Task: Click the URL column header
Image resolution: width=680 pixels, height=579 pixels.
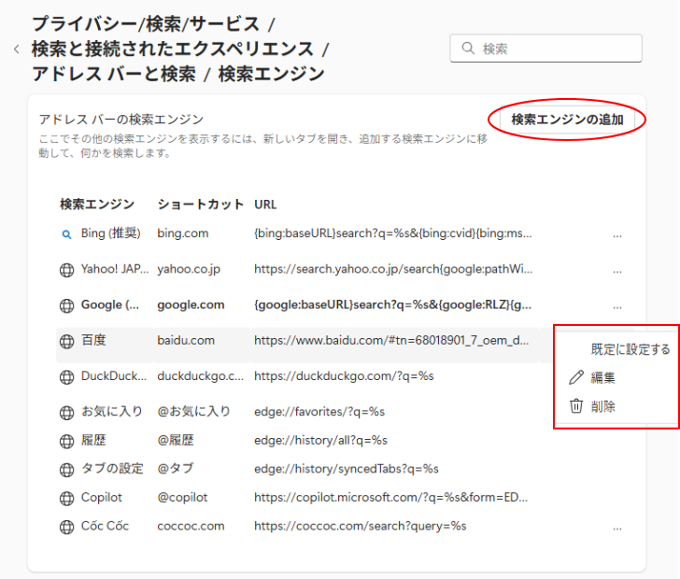Action: click(265, 205)
